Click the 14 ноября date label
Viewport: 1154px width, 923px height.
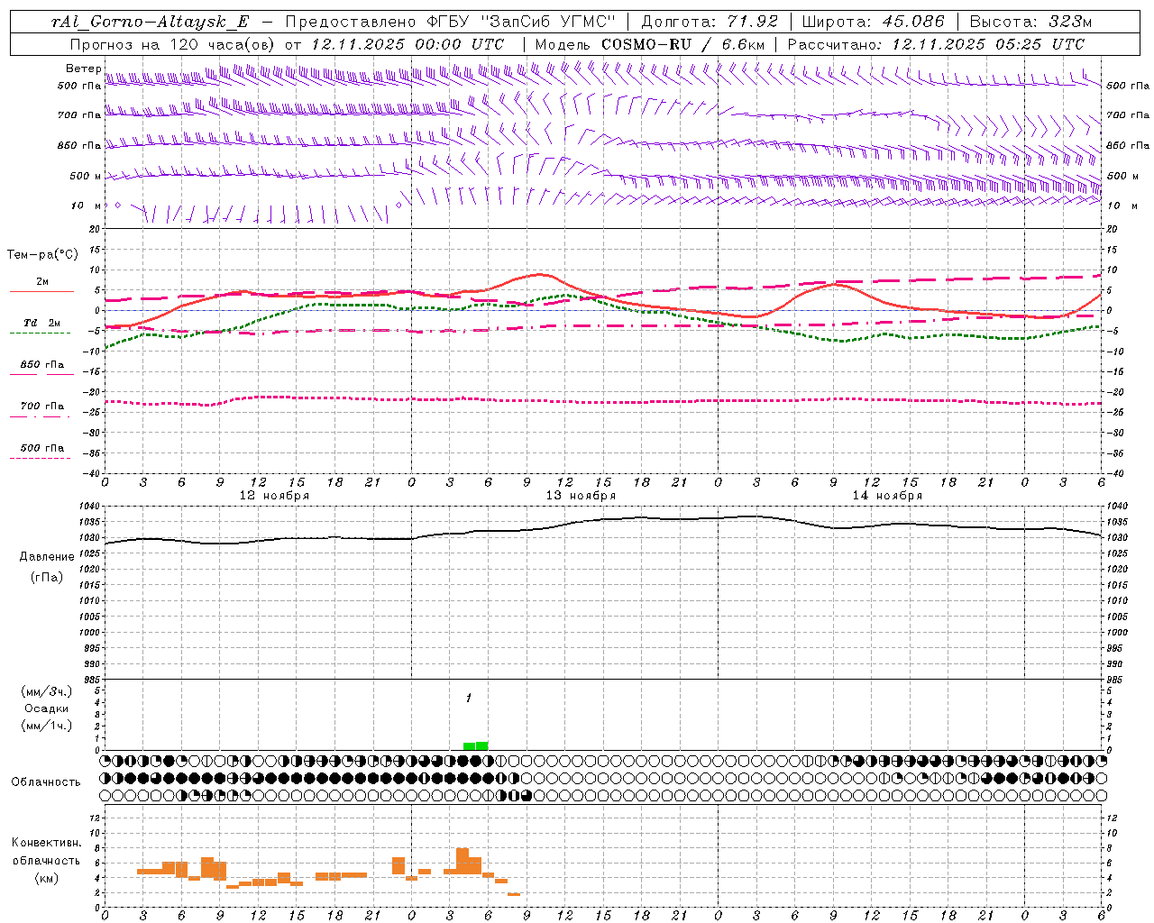coord(887,496)
